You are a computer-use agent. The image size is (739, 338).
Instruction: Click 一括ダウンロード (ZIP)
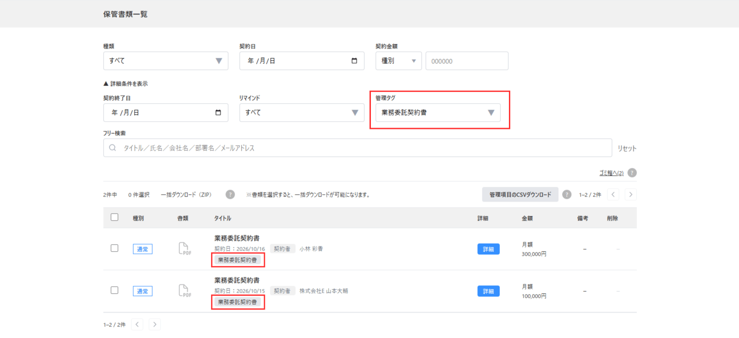186,195
